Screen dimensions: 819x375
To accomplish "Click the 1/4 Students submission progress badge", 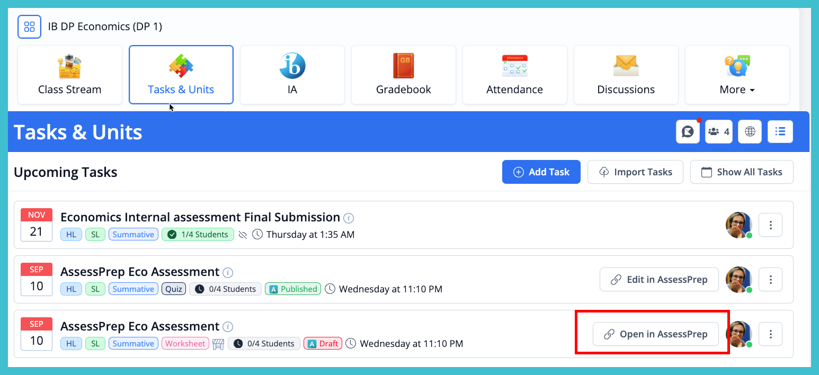I will [x=198, y=234].
